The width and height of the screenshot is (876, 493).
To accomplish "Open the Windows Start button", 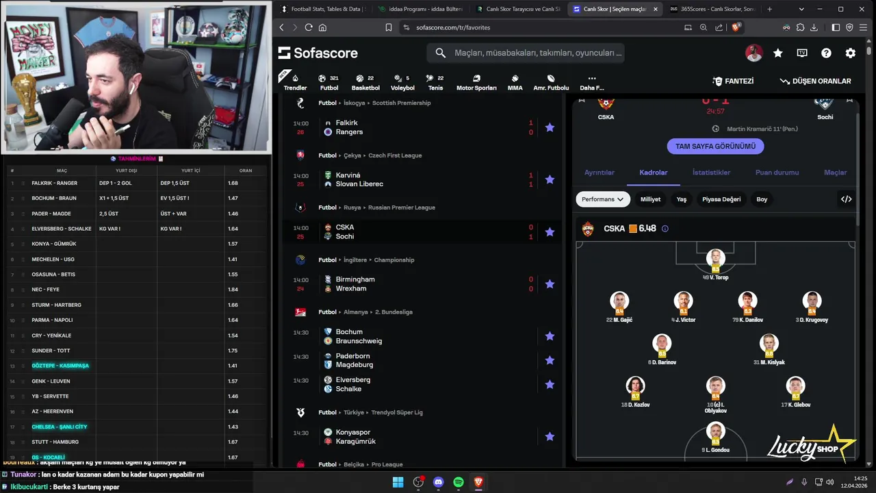I will [398, 482].
